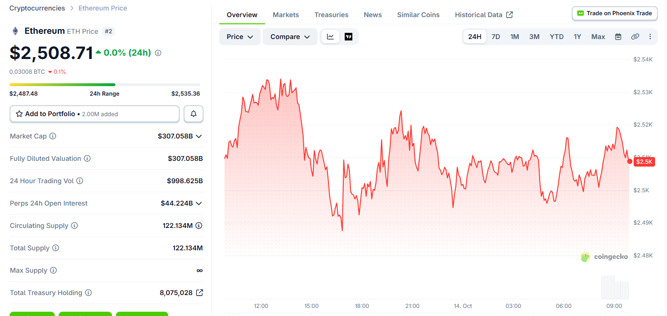This screenshot has width=667, height=316.
Task: Click Market Cap info icon
Action: coord(53,136)
